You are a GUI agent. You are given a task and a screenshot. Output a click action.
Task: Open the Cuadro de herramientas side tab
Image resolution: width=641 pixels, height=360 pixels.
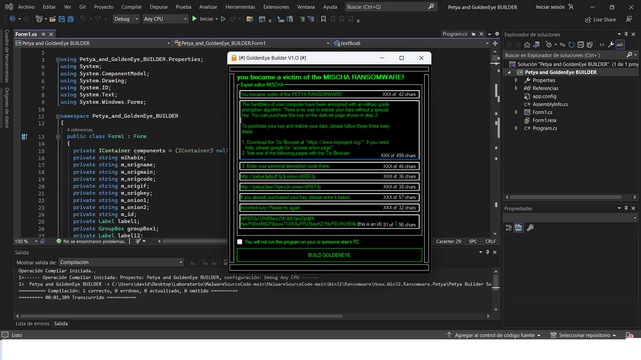coord(7,56)
